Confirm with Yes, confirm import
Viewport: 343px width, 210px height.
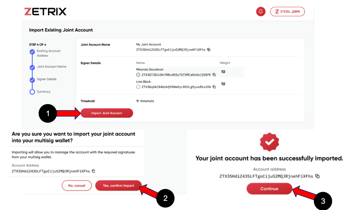pos(118,186)
